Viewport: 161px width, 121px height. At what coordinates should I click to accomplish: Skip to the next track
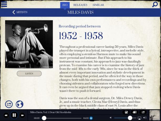click(22, 115)
